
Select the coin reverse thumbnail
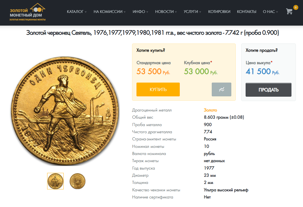coord(77,181)
